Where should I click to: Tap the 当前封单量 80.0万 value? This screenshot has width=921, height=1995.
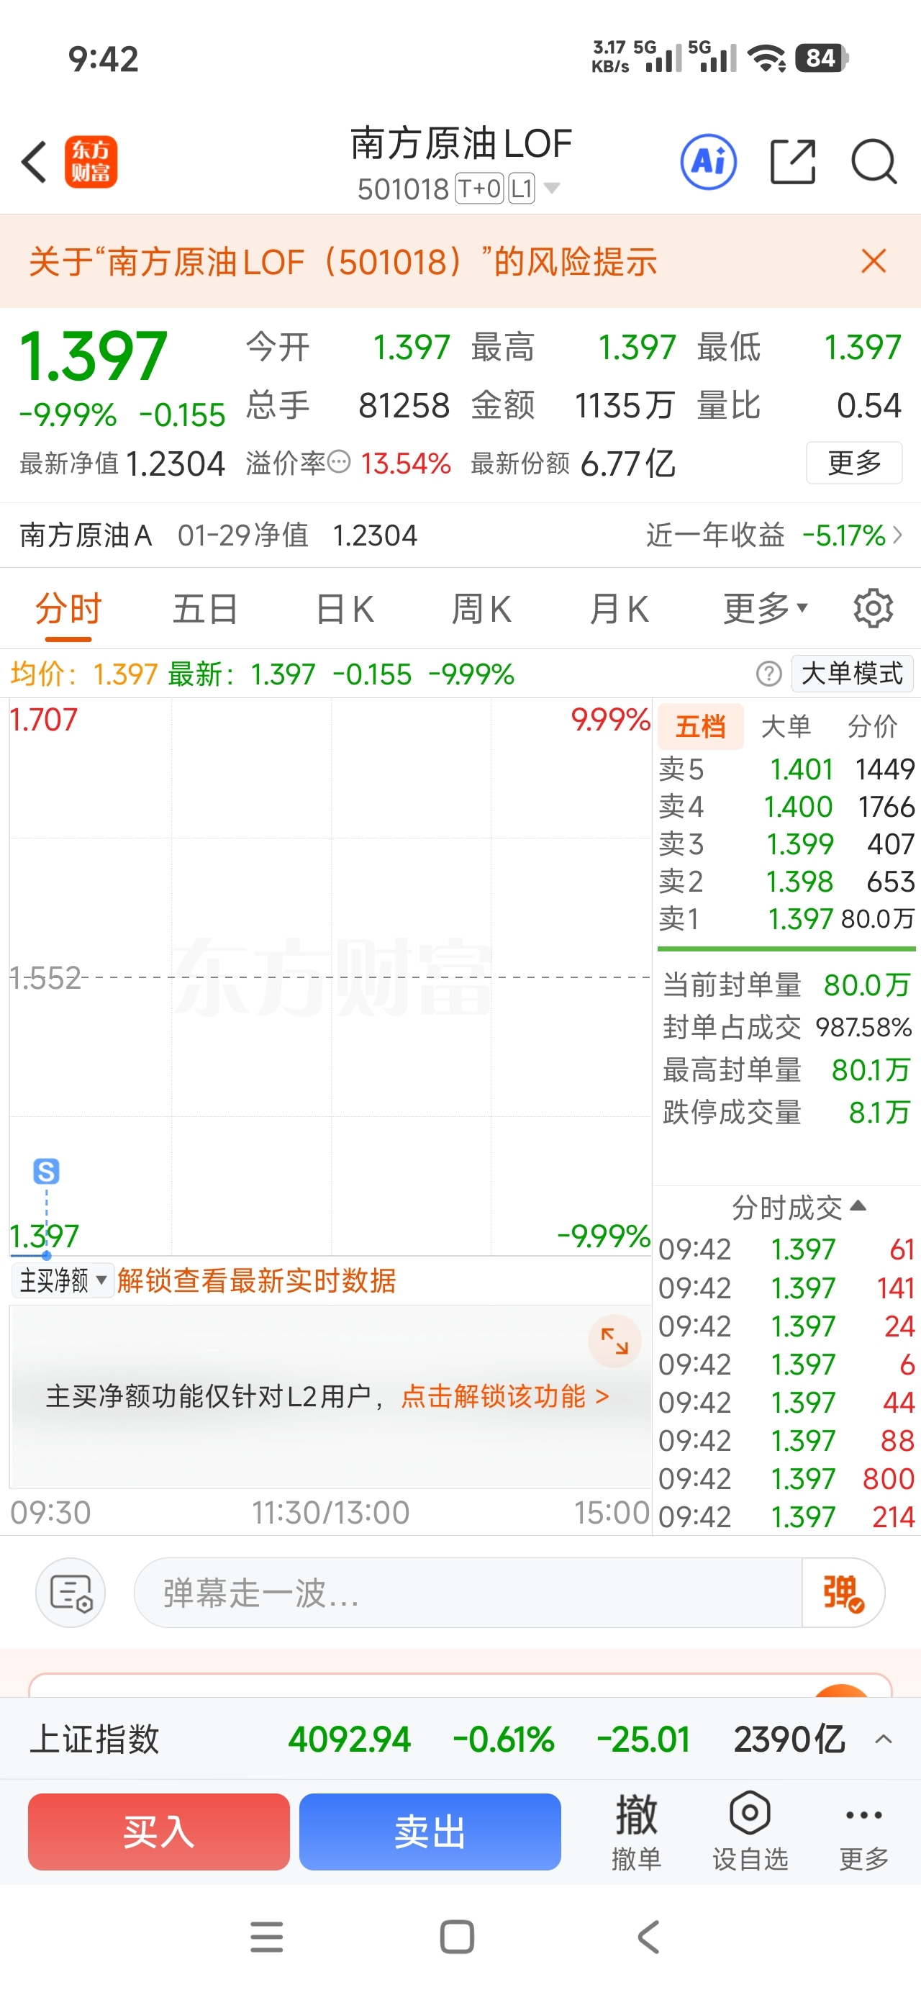[x=867, y=985]
